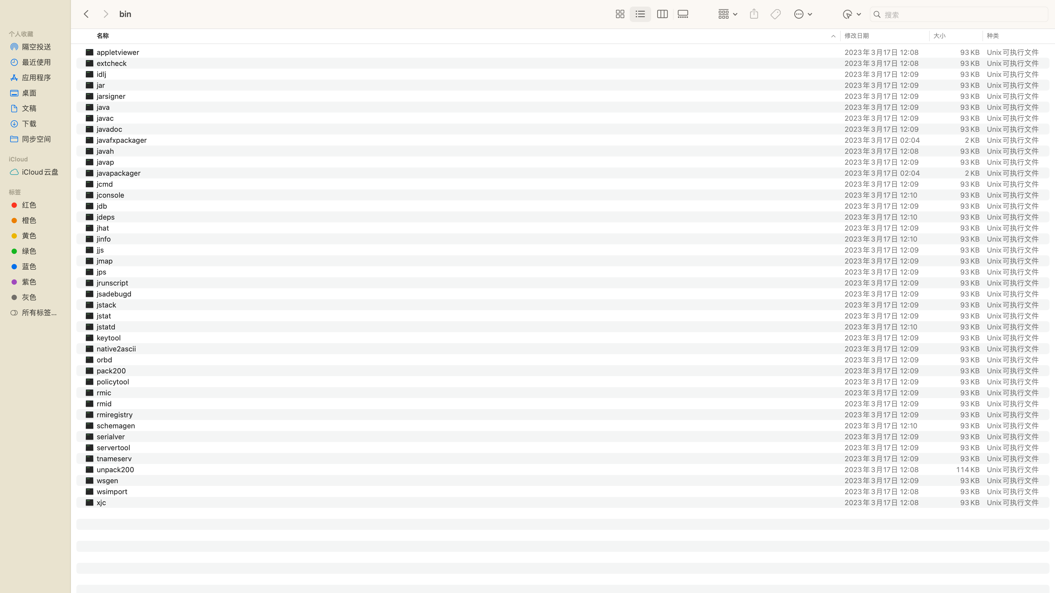The height and width of the screenshot is (593, 1055).
Task: Select the javafxpackager file
Action: point(563,140)
